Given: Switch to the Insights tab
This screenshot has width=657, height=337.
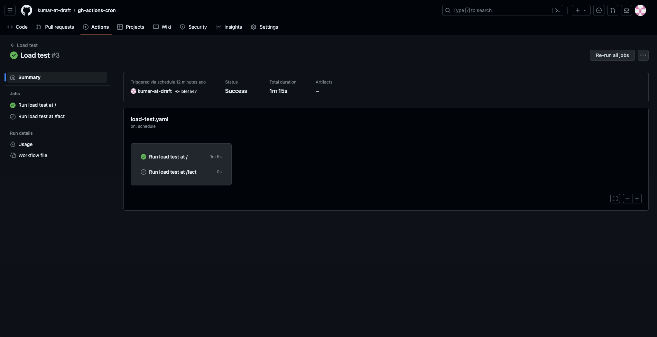Looking at the screenshot, I should coord(229,27).
